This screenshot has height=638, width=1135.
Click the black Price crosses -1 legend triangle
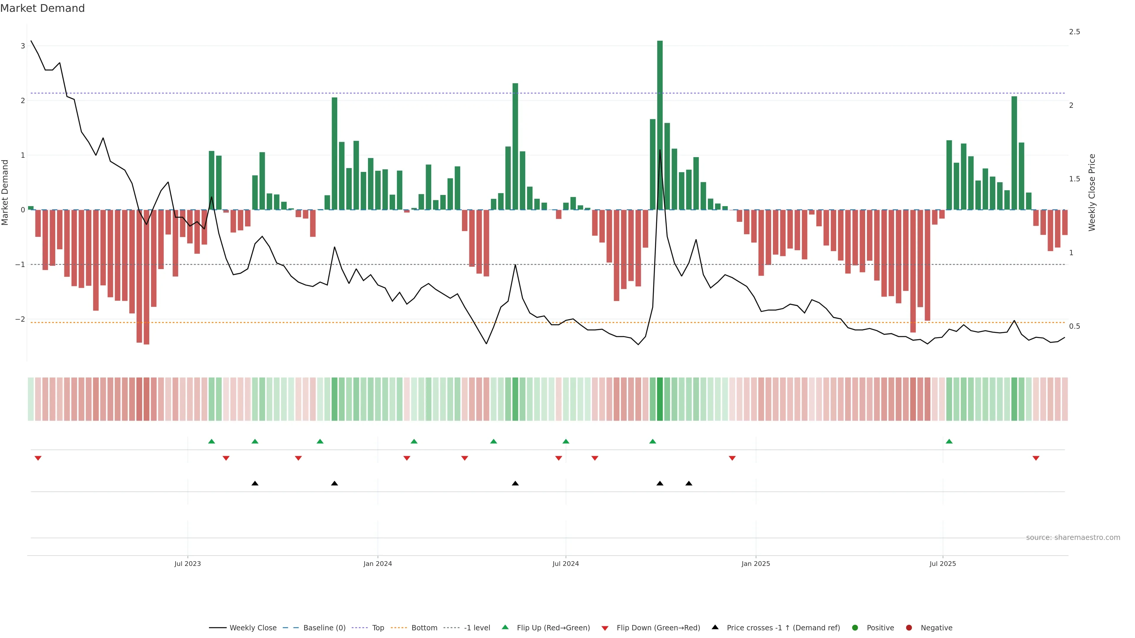(715, 627)
